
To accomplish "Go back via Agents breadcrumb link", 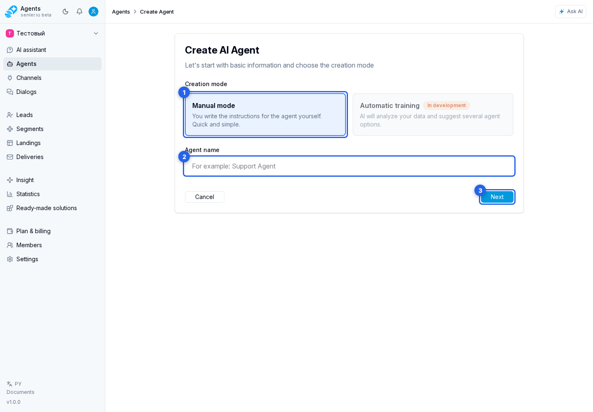I will (x=121, y=12).
